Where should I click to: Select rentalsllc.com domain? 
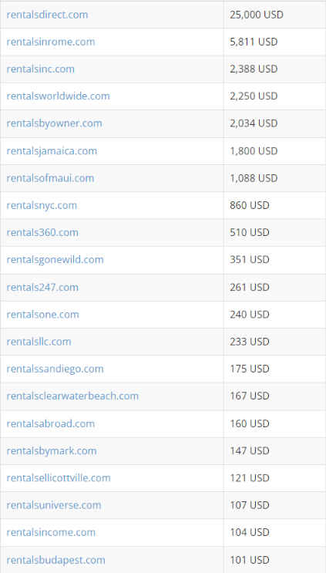pyautogui.click(x=39, y=342)
